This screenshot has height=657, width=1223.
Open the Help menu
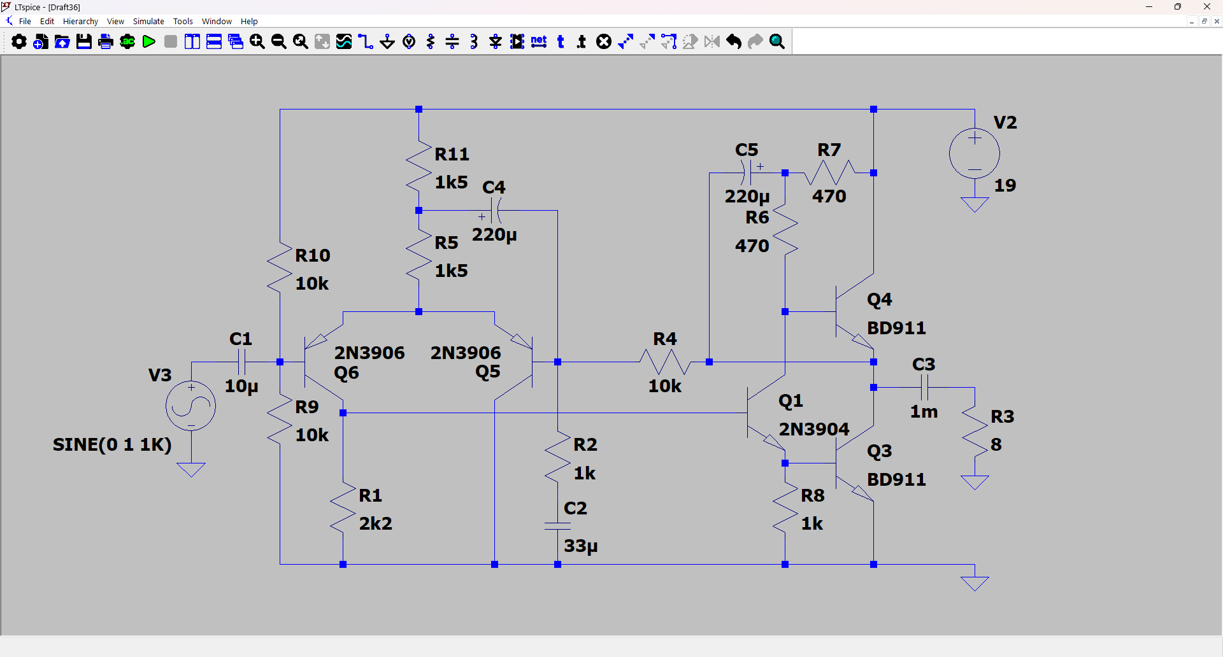pos(249,22)
